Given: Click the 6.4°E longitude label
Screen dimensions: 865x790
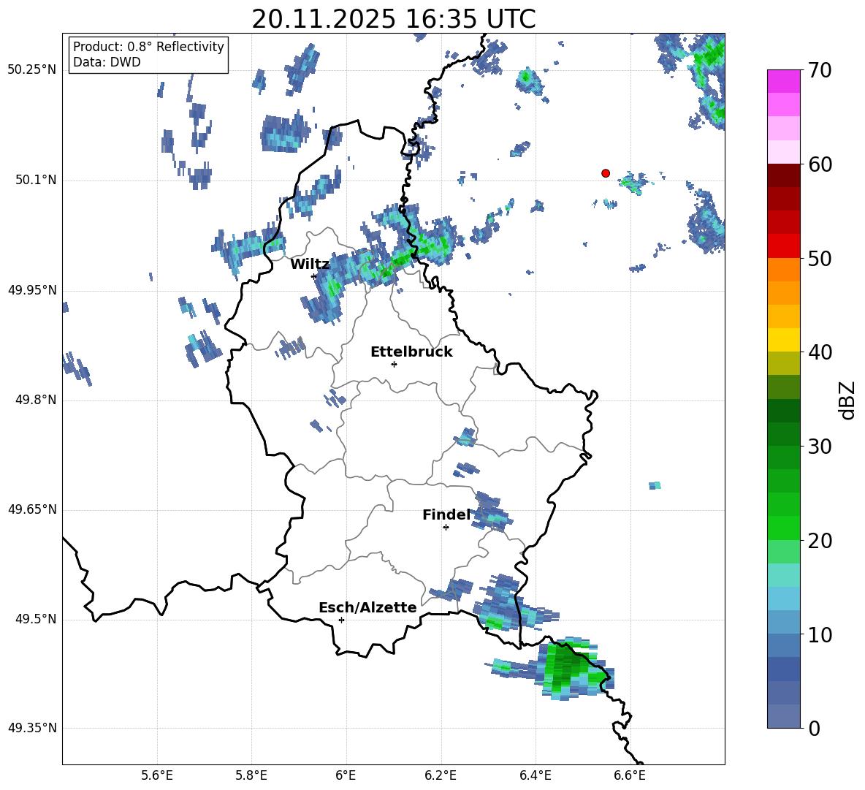Looking at the screenshot, I should point(535,775).
